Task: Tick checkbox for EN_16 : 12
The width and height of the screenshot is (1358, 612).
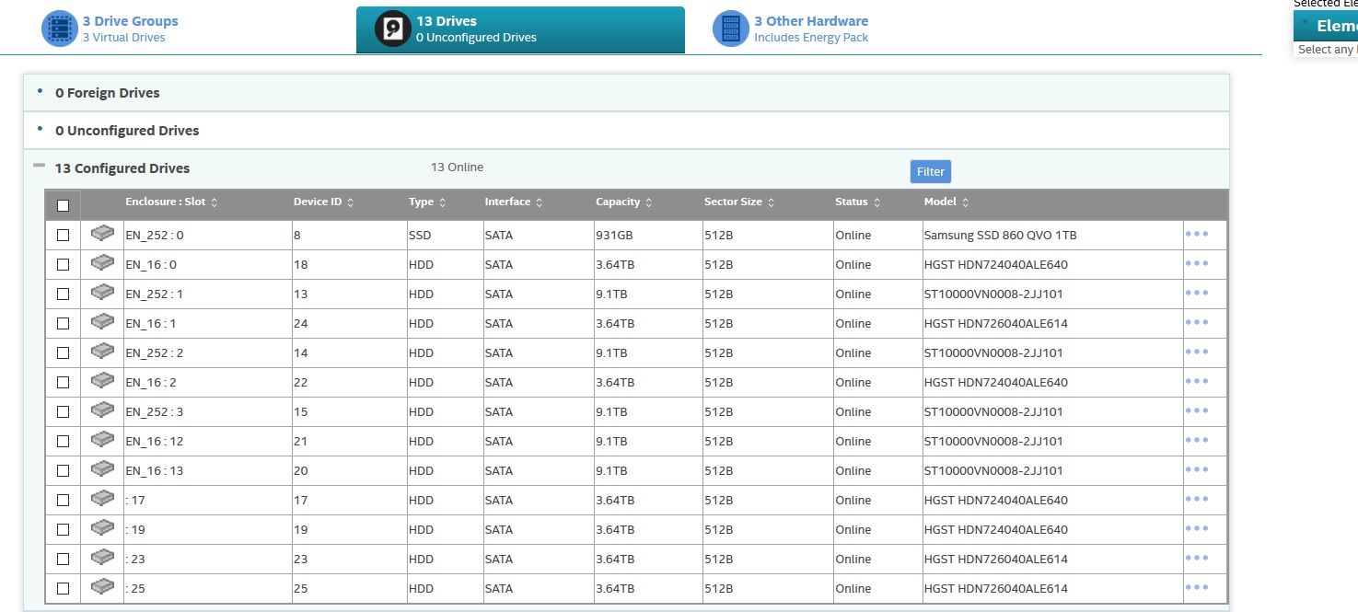Action: click(63, 442)
